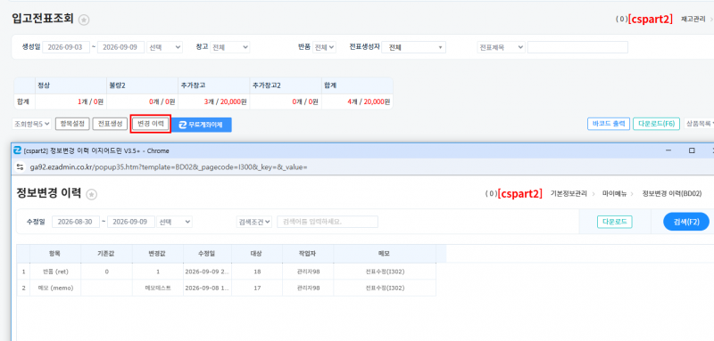
Task: Click 전표수정(I302) memo in 메모 row
Action: click(x=385, y=288)
